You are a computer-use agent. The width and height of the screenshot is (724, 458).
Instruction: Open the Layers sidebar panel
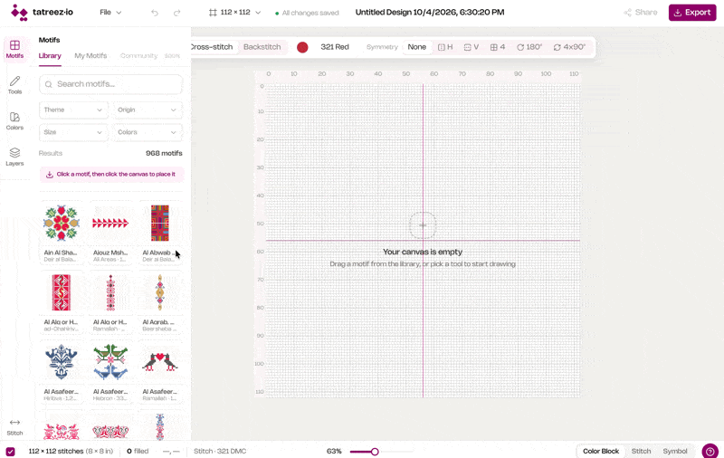[14, 157]
